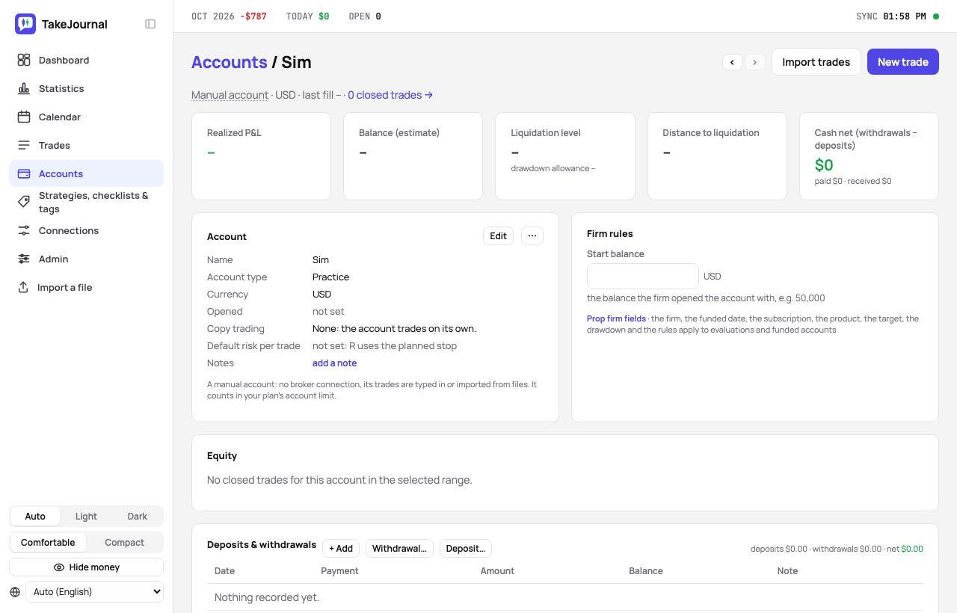Open Trades from the sidebar

pos(87,145)
